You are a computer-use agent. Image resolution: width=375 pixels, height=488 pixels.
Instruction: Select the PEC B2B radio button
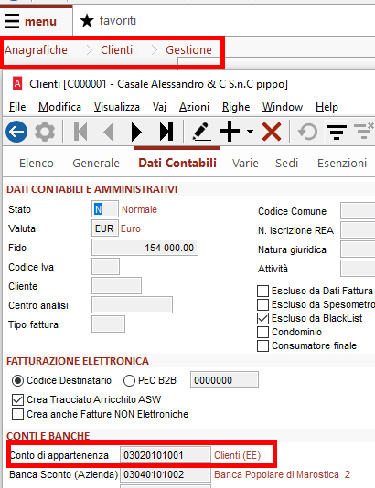click(129, 380)
